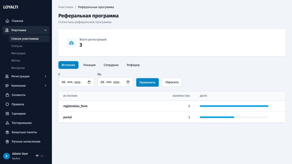Viewport: 292px width, 164px height.
Task: Click the Правила sidebar icon
Action: pyautogui.click(x=7, y=104)
